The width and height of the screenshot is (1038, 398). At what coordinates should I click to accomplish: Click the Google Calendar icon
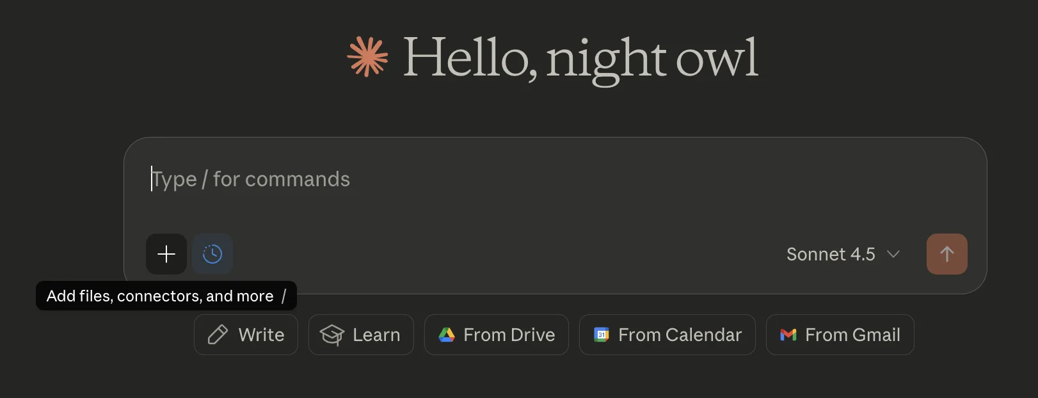(x=602, y=335)
